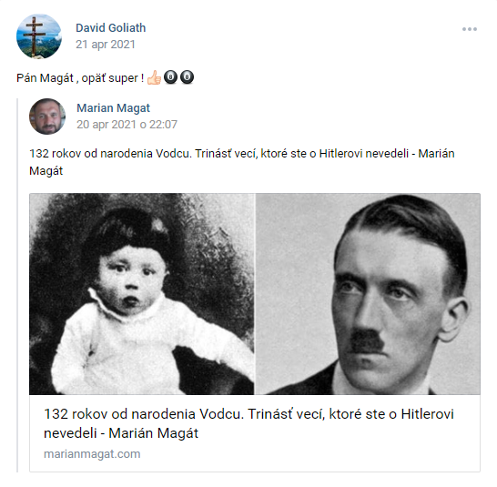Open the timestamp 20 apr 2021 o 22:07
497x487 pixels.
click(x=127, y=125)
